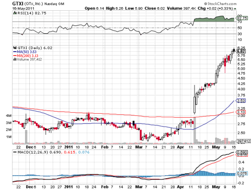Click the green up-arrow beside the Chg value

[235, 9]
